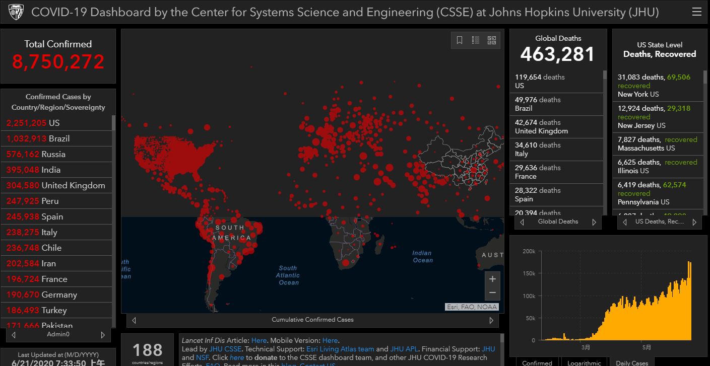The width and height of the screenshot is (710, 366).
Task: Next Global Deaths panel via right arrow
Action: pyautogui.click(x=594, y=222)
